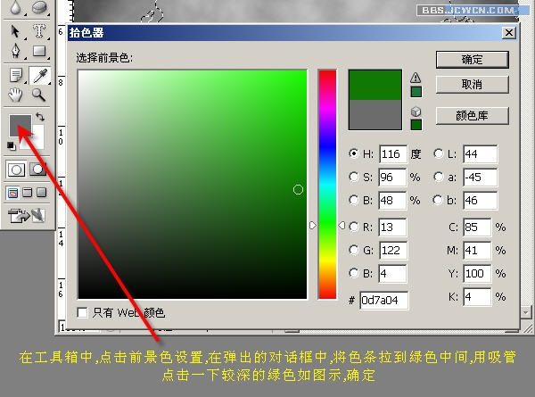Screen dimensions: 535x397
Task: Switch to Quick Mask mode
Action: pos(37,170)
